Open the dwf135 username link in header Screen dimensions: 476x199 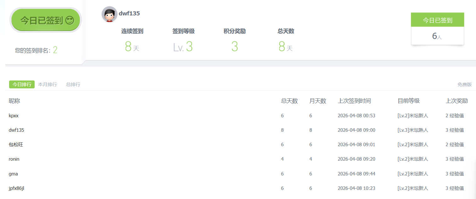pos(129,14)
